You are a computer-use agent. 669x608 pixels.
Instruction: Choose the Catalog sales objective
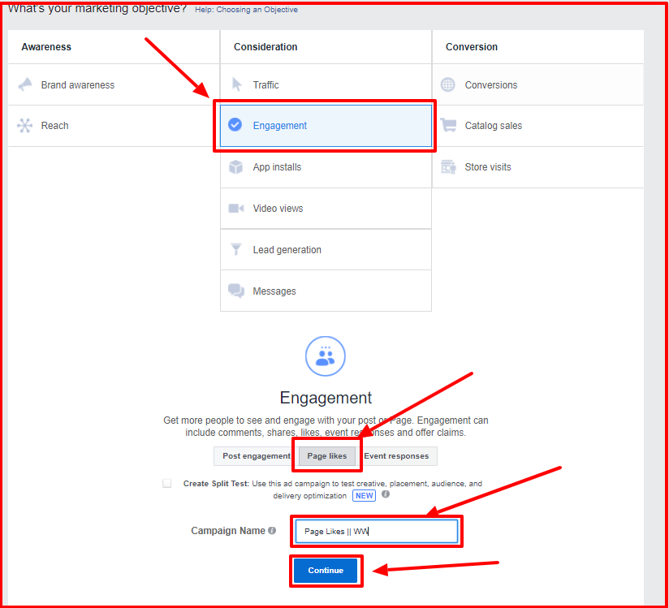[x=538, y=126]
